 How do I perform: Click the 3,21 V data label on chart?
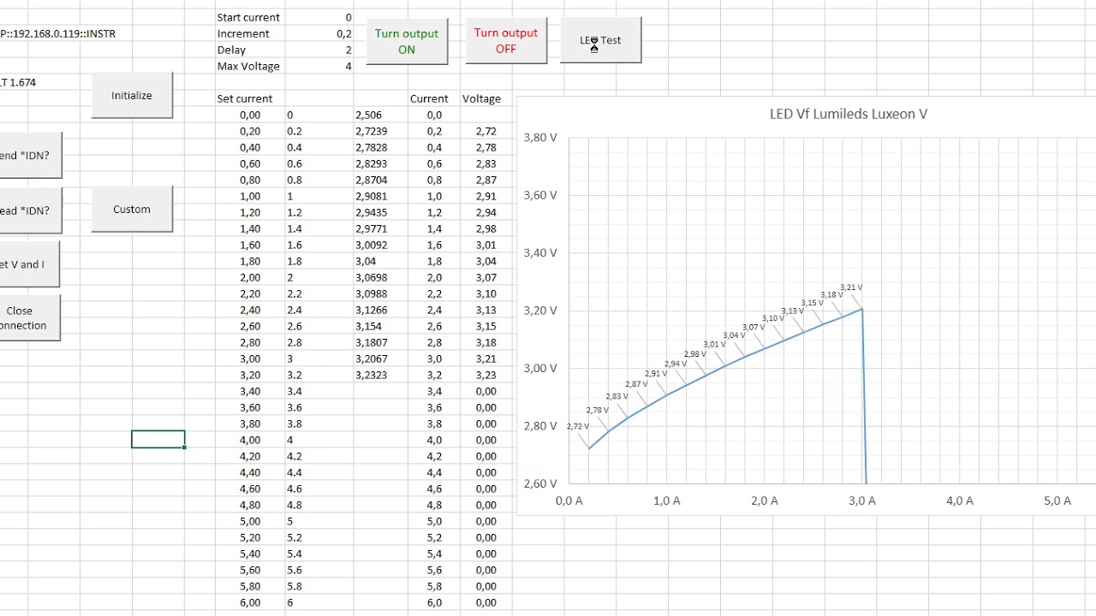coord(851,288)
